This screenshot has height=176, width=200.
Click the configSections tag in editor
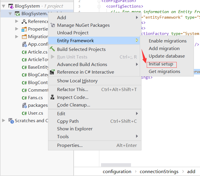tap(125, 6)
